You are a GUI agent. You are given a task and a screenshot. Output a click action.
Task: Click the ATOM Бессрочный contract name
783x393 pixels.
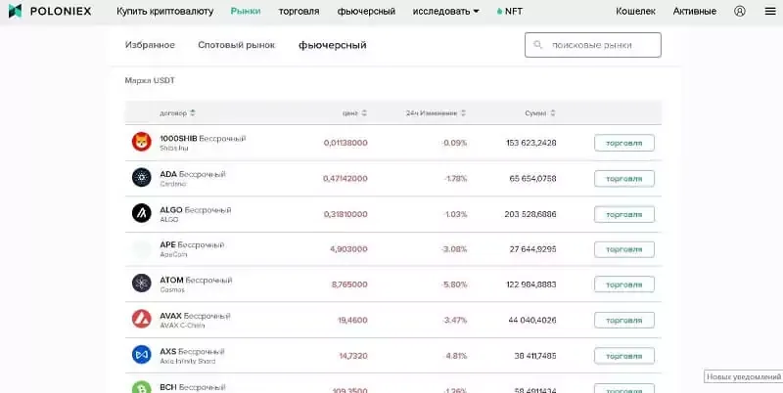click(x=196, y=280)
